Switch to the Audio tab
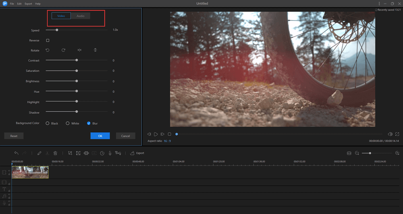The height and width of the screenshot is (214, 403). coord(81,16)
